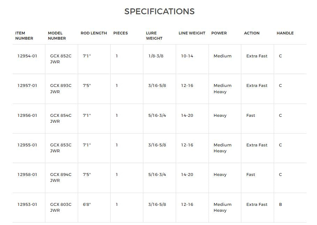Click model number GCX 803C JWR
Image resolution: width=317 pixels, height=225 pixels.
[61, 207]
